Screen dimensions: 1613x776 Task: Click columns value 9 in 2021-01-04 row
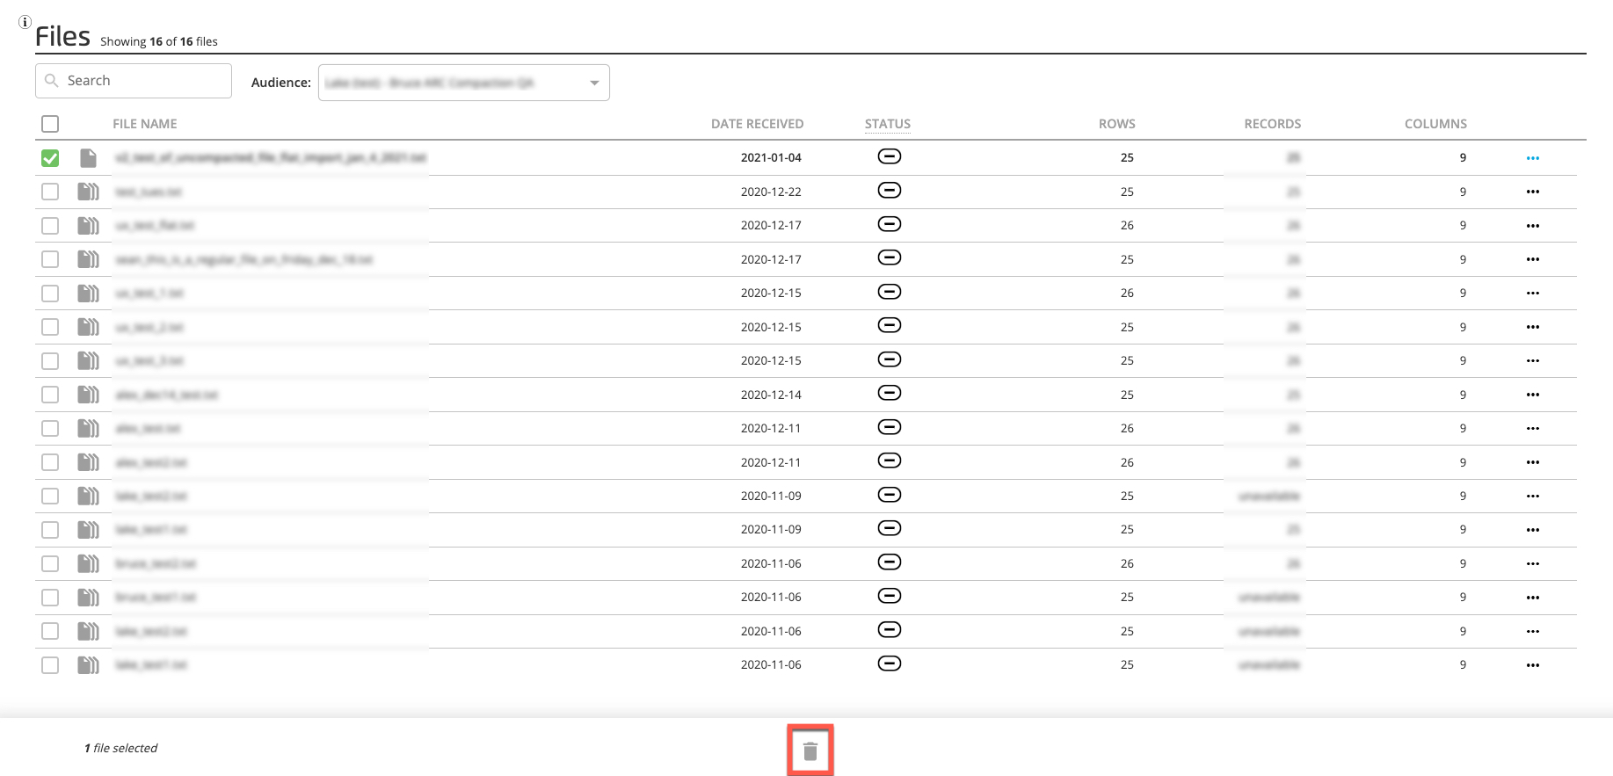1463,158
